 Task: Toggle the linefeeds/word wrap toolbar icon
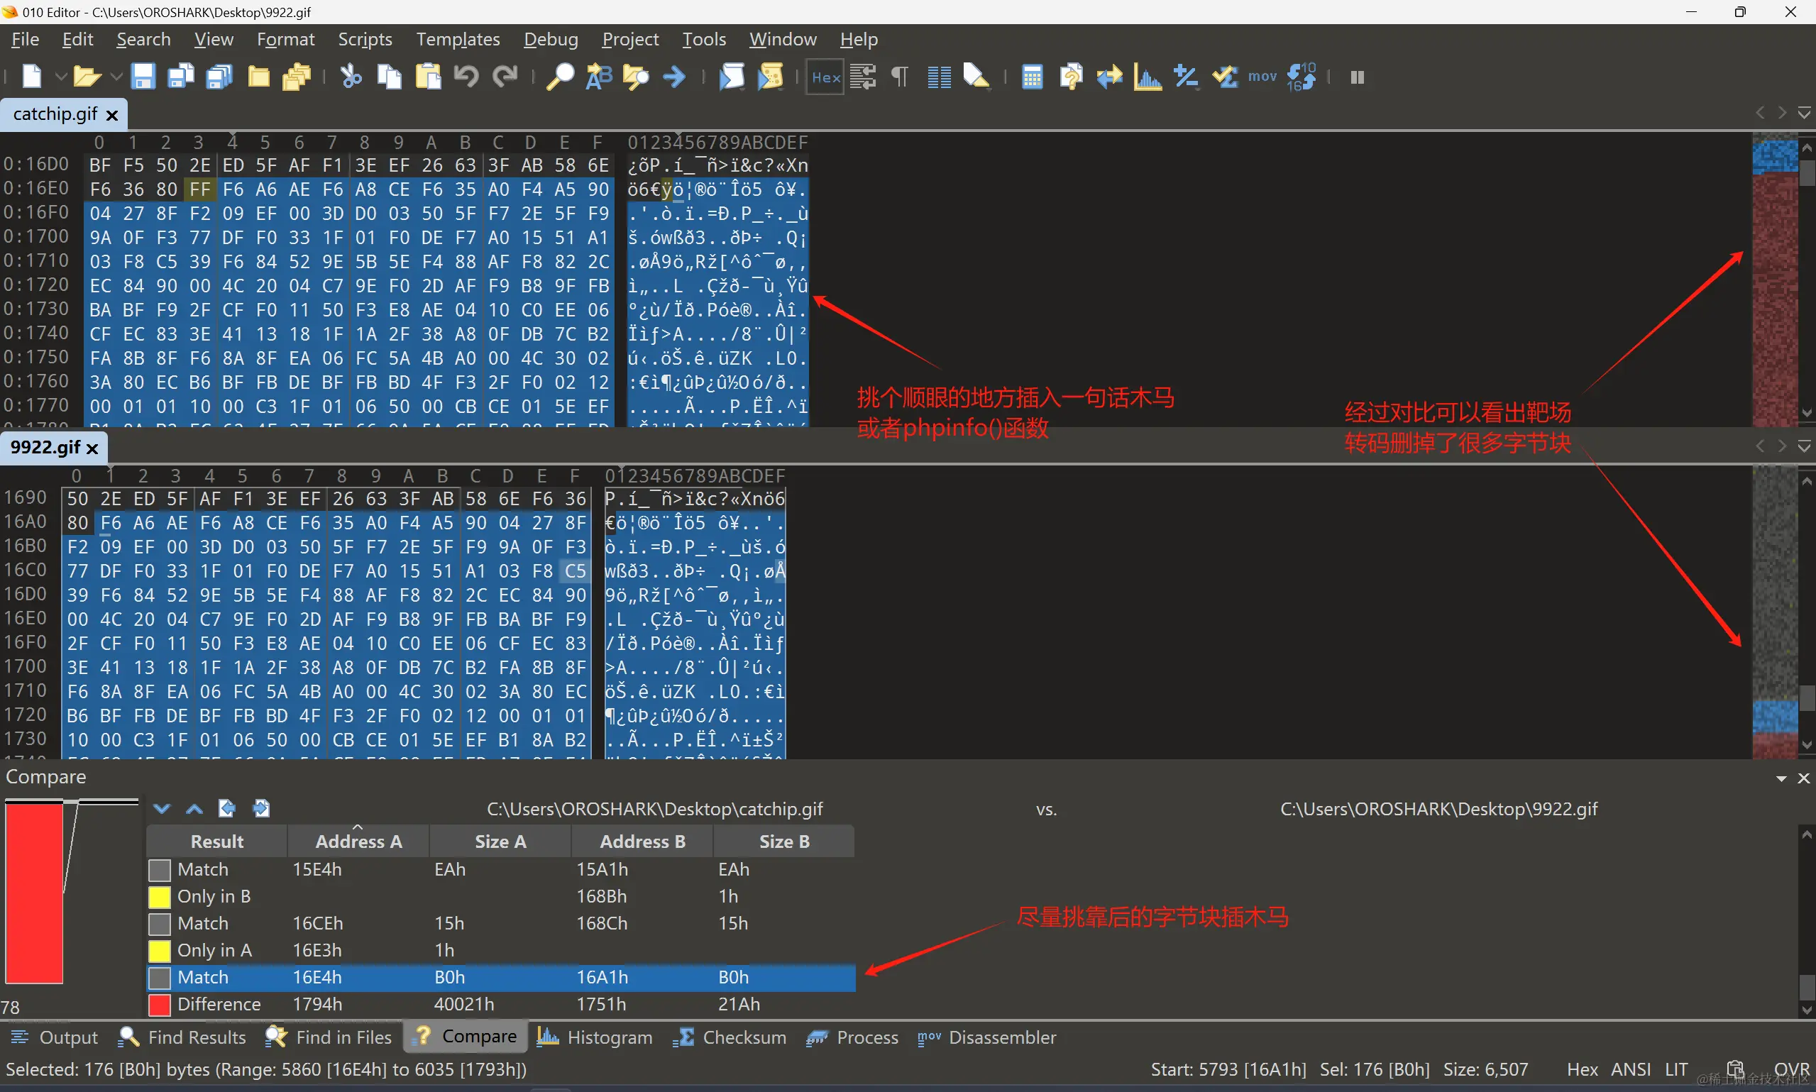[x=863, y=77]
